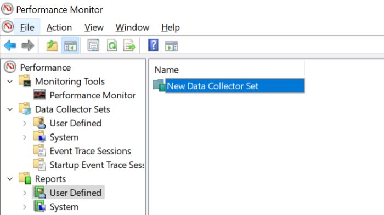Viewport: 384px width, 215px height.
Task: Open the View menu
Action: pos(94,27)
